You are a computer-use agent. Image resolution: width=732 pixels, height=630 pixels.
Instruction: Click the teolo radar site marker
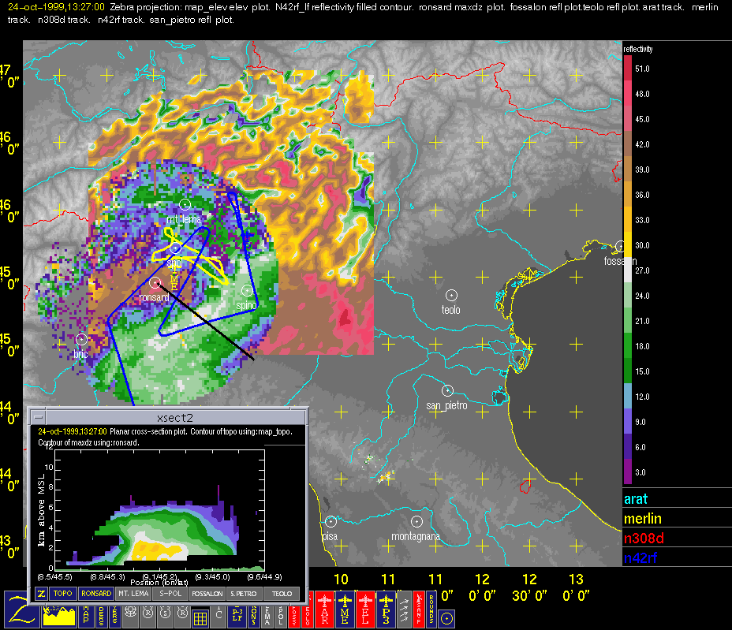click(x=451, y=296)
